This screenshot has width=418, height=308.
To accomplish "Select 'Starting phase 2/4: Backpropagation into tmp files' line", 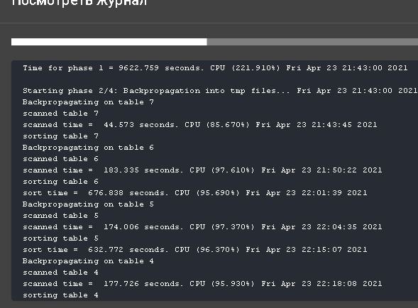I will click(x=220, y=91).
